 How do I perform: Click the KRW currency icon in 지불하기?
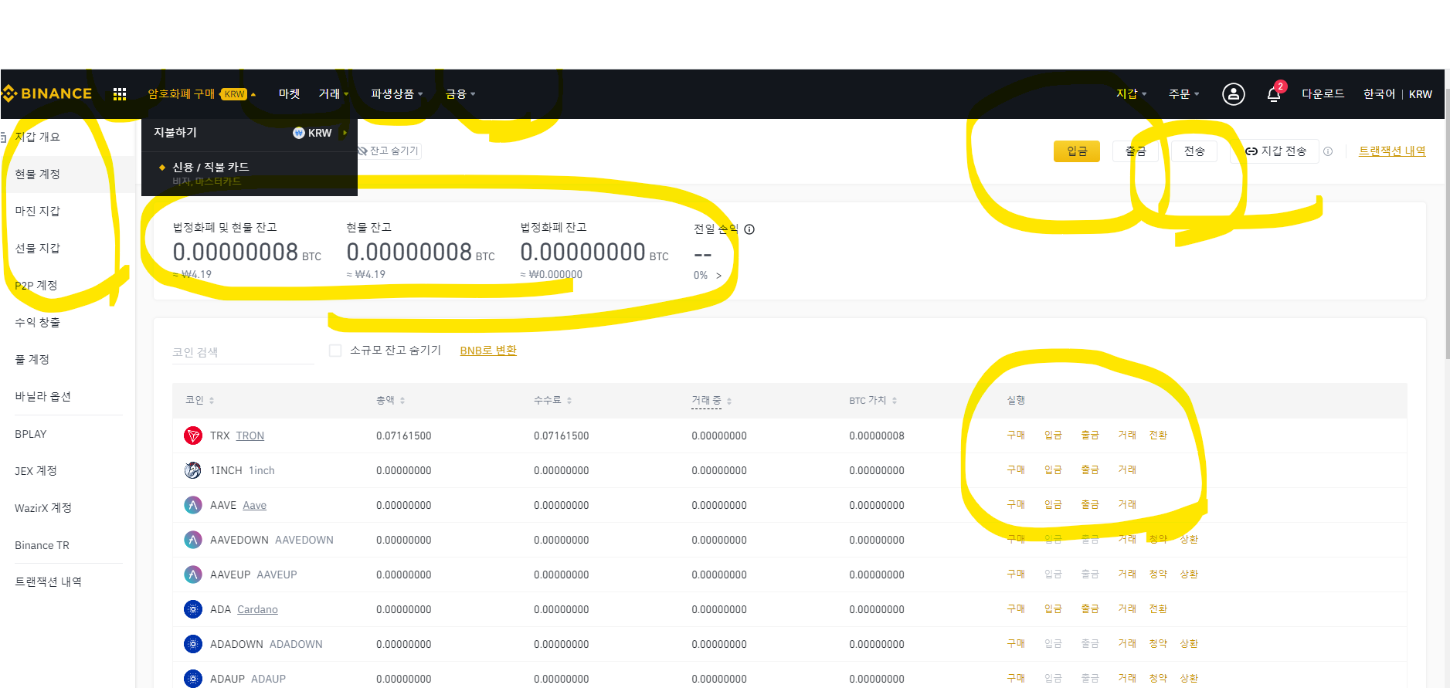click(x=299, y=133)
